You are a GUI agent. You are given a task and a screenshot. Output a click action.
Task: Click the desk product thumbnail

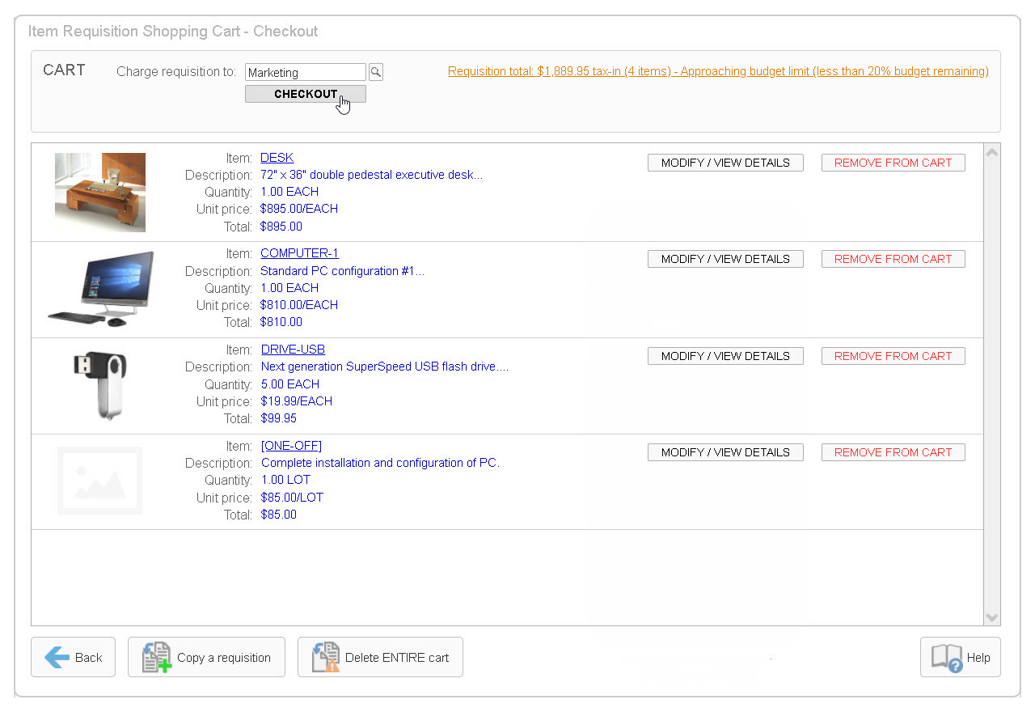(x=100, y=193)
